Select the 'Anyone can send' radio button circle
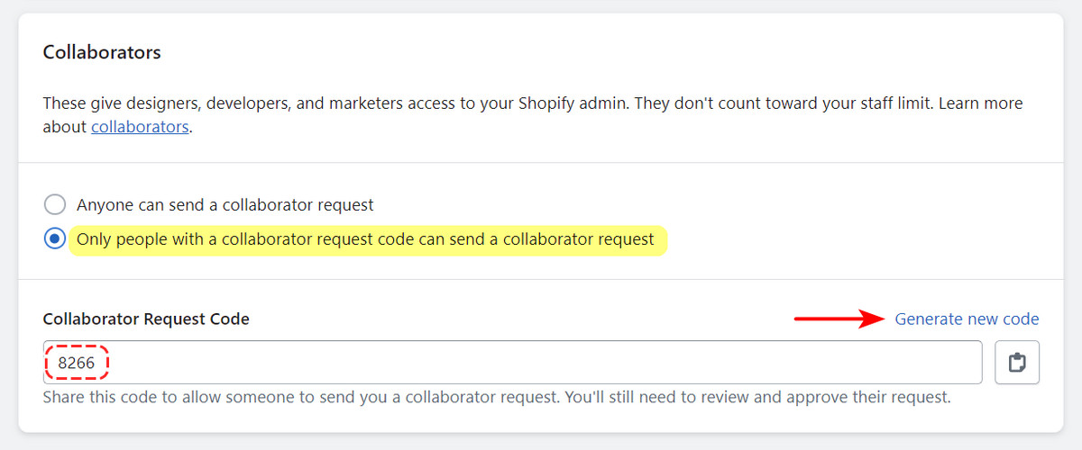 point(55,204)
